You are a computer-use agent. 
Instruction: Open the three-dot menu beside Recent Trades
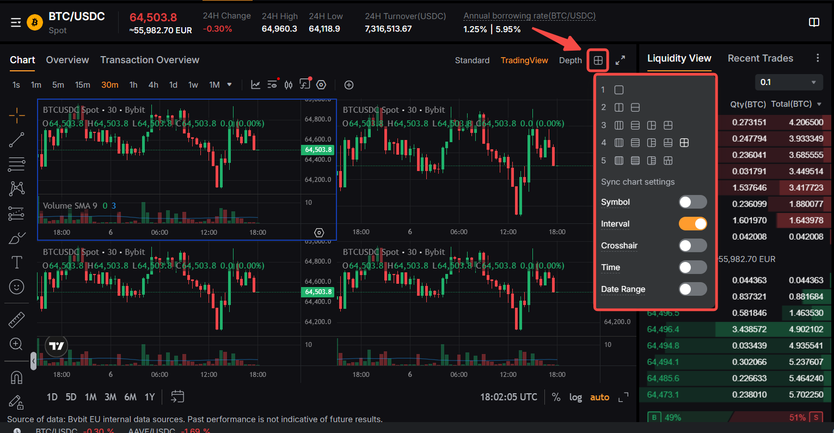(x=817, y=58)
